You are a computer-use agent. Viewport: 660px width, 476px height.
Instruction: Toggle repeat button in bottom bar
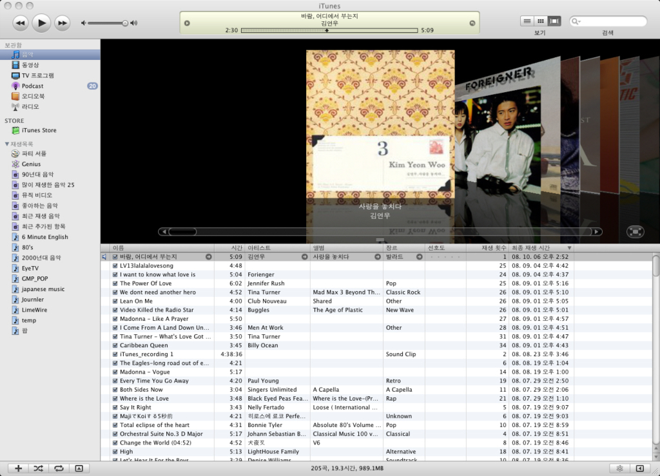pos(59,468)
